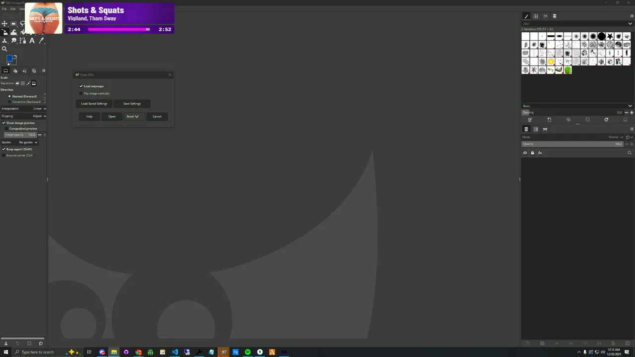
Task: Switch to the Channels tab
Action: coord(536,129)
